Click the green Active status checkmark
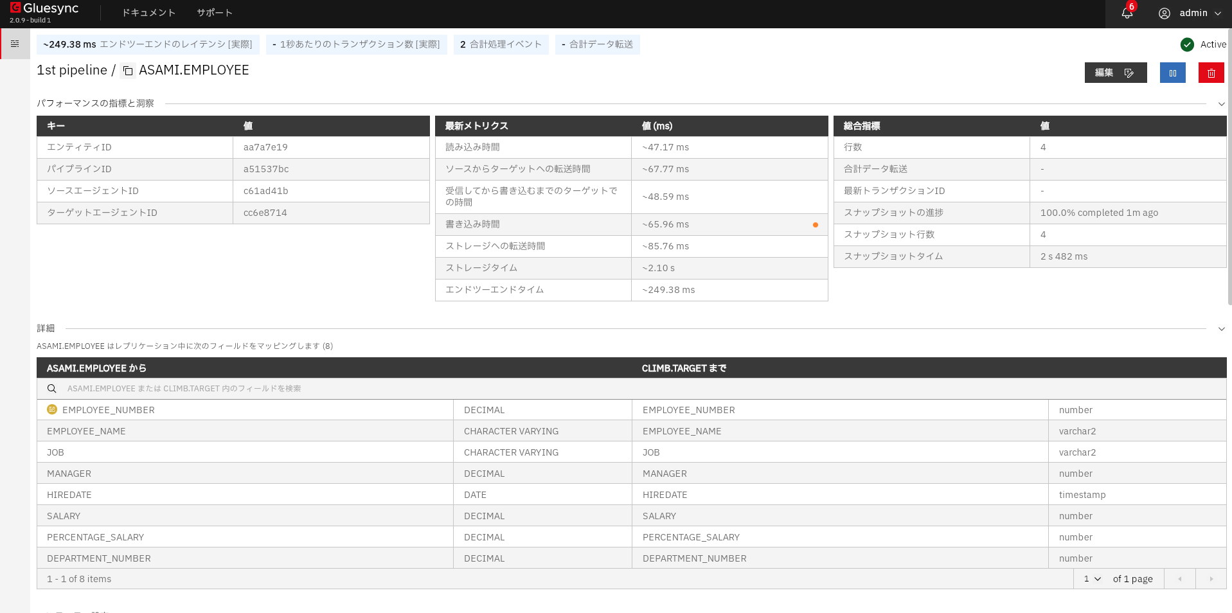 tap(1187, 44)
